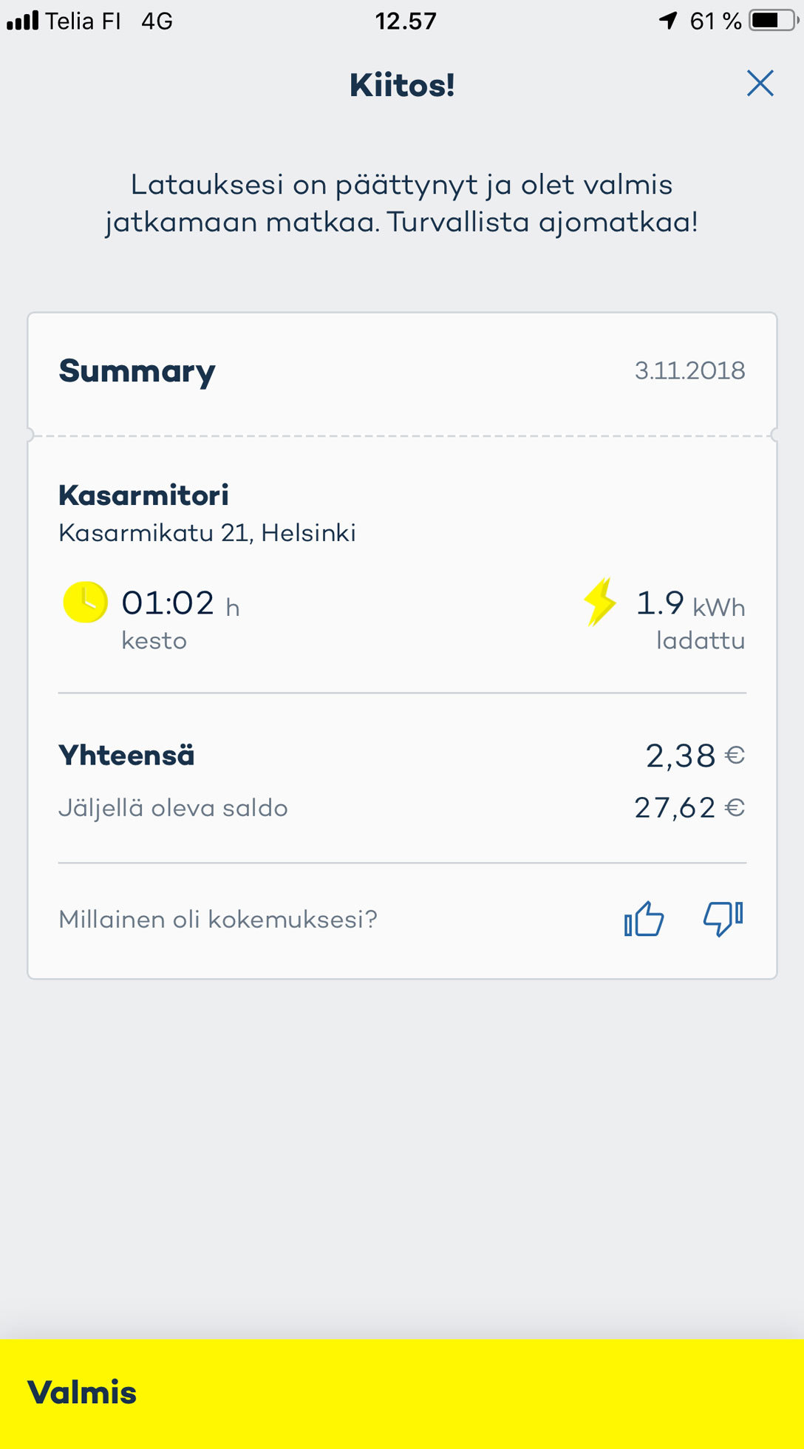The image size is (804, 1449).
Task: Click the yellow clock duration icon
Action: tap(85, 603)
